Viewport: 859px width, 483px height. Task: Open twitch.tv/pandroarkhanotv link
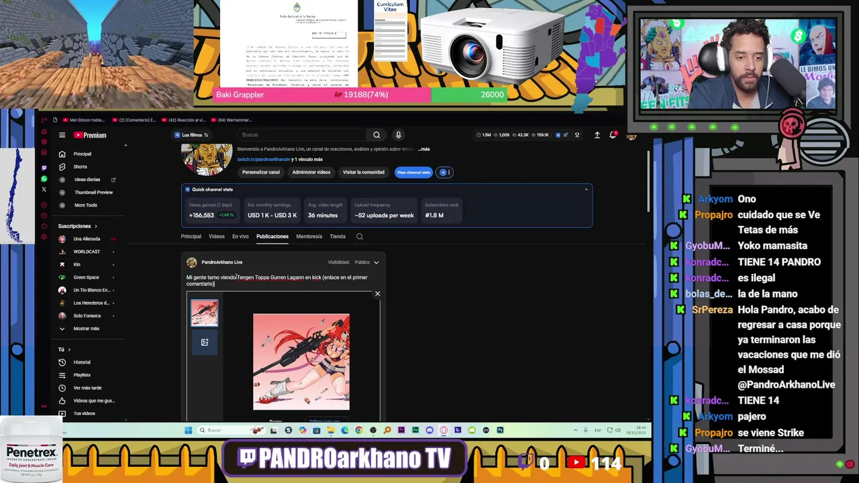click(264, 160)
